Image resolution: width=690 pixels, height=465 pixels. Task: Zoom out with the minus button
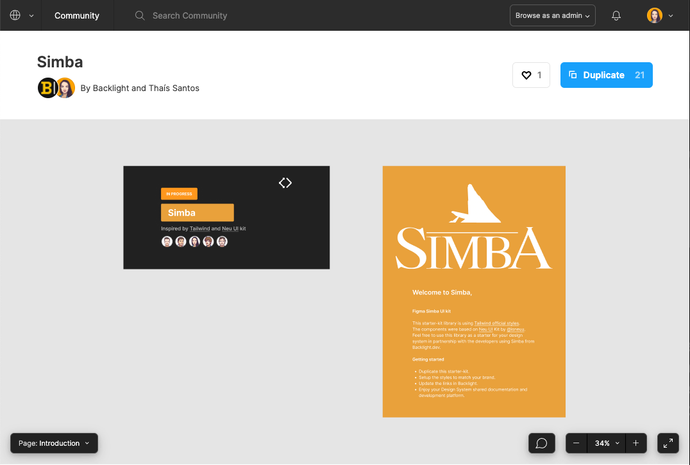click(x=576, y=443)
